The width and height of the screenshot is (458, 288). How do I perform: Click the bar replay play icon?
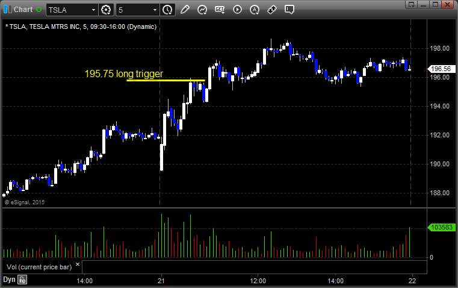237,10
